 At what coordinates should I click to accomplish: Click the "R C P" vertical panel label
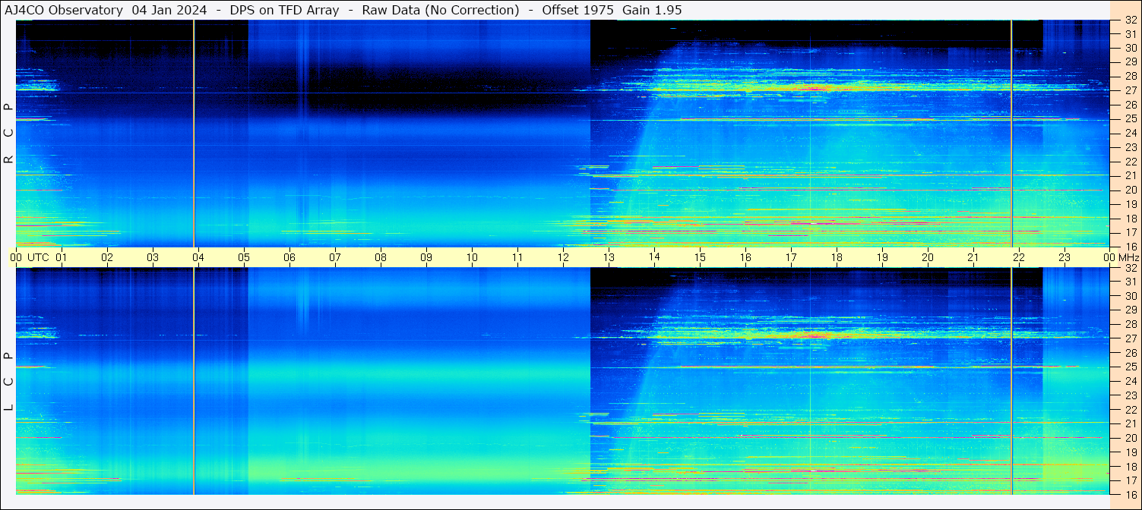coord(8,134)
